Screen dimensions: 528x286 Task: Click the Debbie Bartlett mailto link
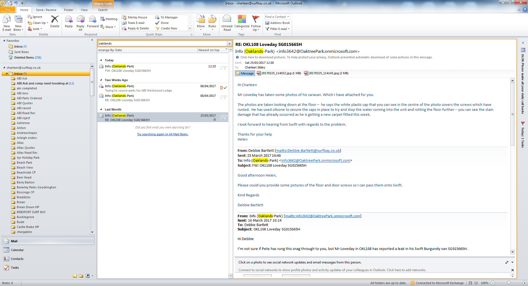tap(308, 150)
